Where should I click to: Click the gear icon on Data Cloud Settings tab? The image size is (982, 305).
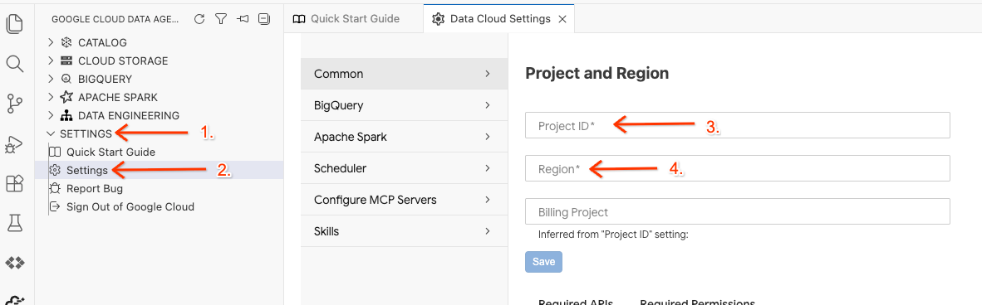pos(439,19)
